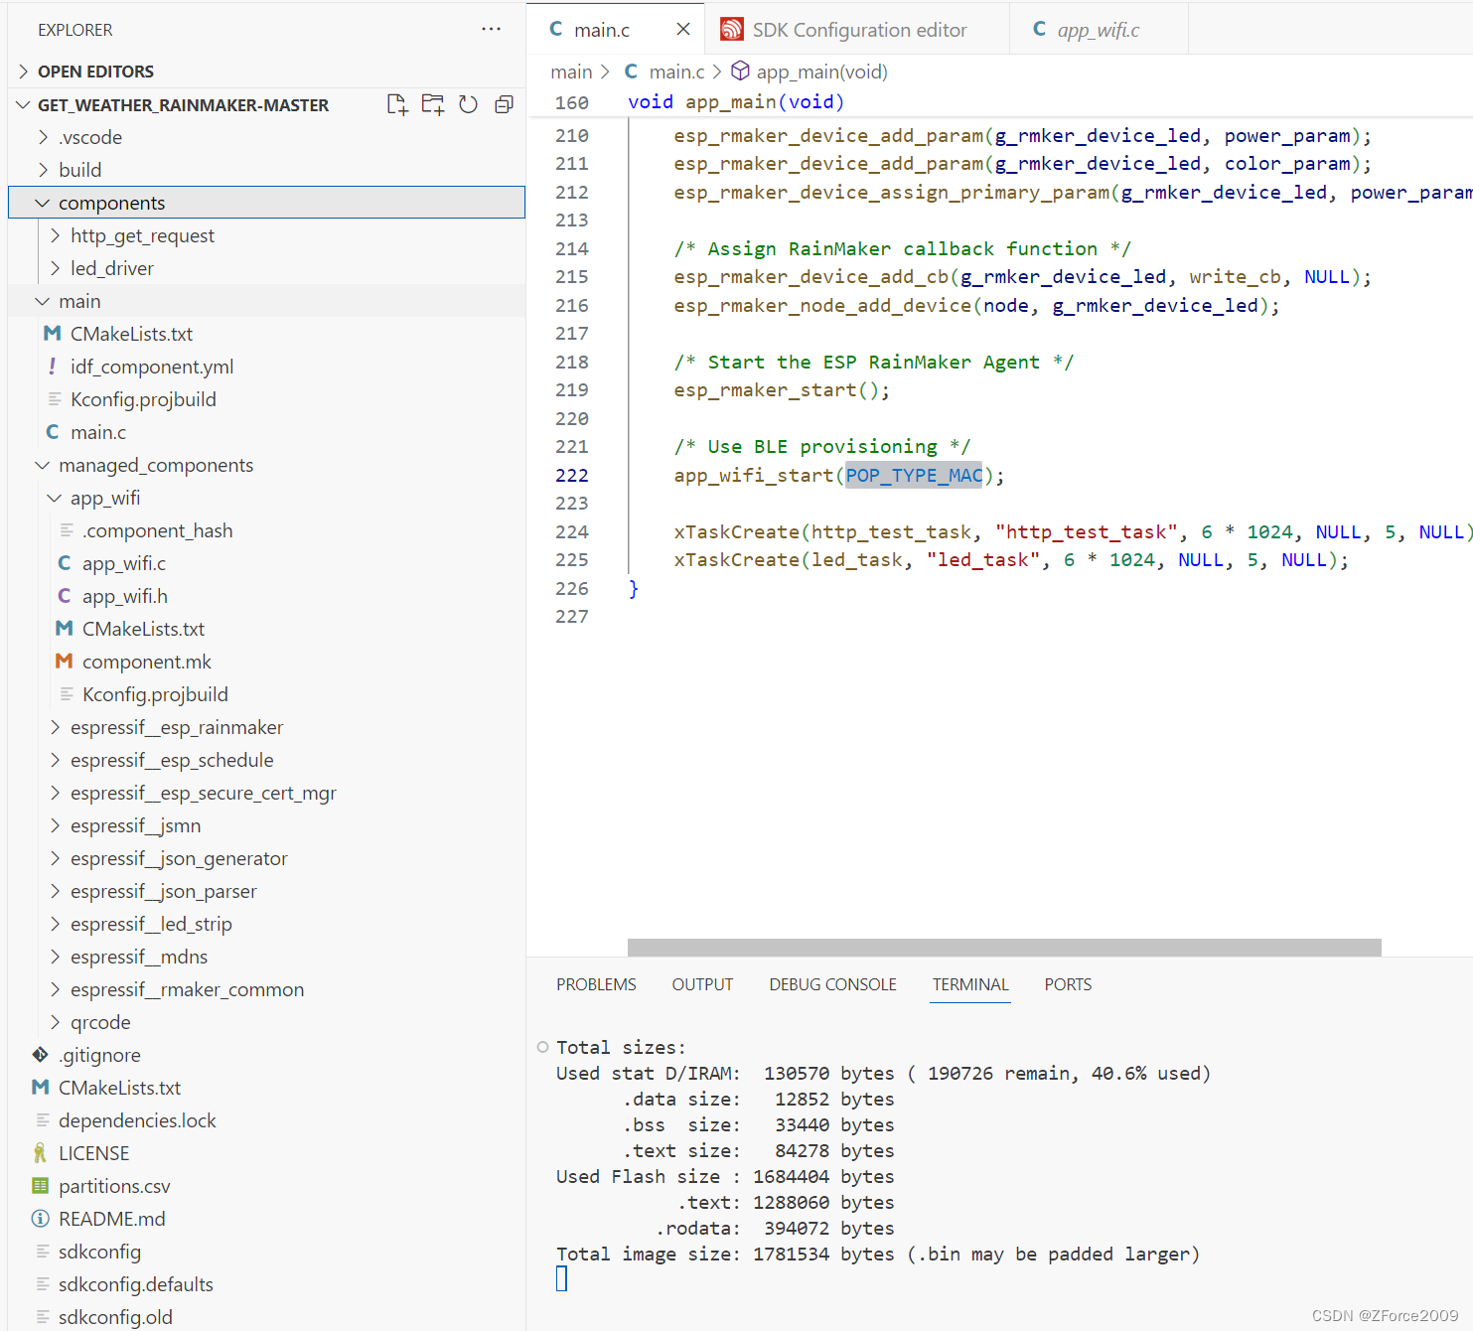1473x1331 pixels.
Task: Click the license icon of LICENSE file
Action: click(x=41, y=1153)
